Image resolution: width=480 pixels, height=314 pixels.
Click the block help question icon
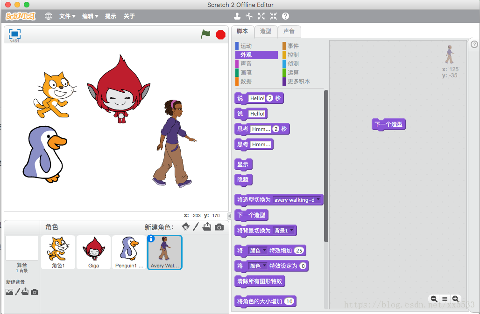coord(285,16)
